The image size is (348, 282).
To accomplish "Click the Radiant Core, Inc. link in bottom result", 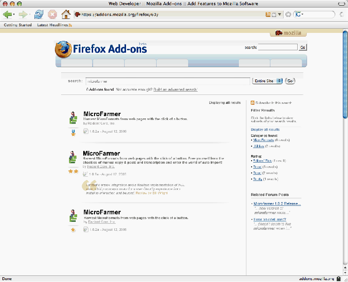I will tap(102, 222).
